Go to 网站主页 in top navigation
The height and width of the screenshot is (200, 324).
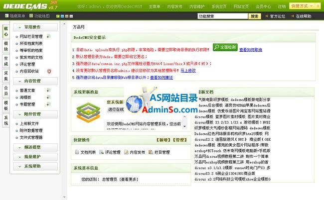coord(241,6)
